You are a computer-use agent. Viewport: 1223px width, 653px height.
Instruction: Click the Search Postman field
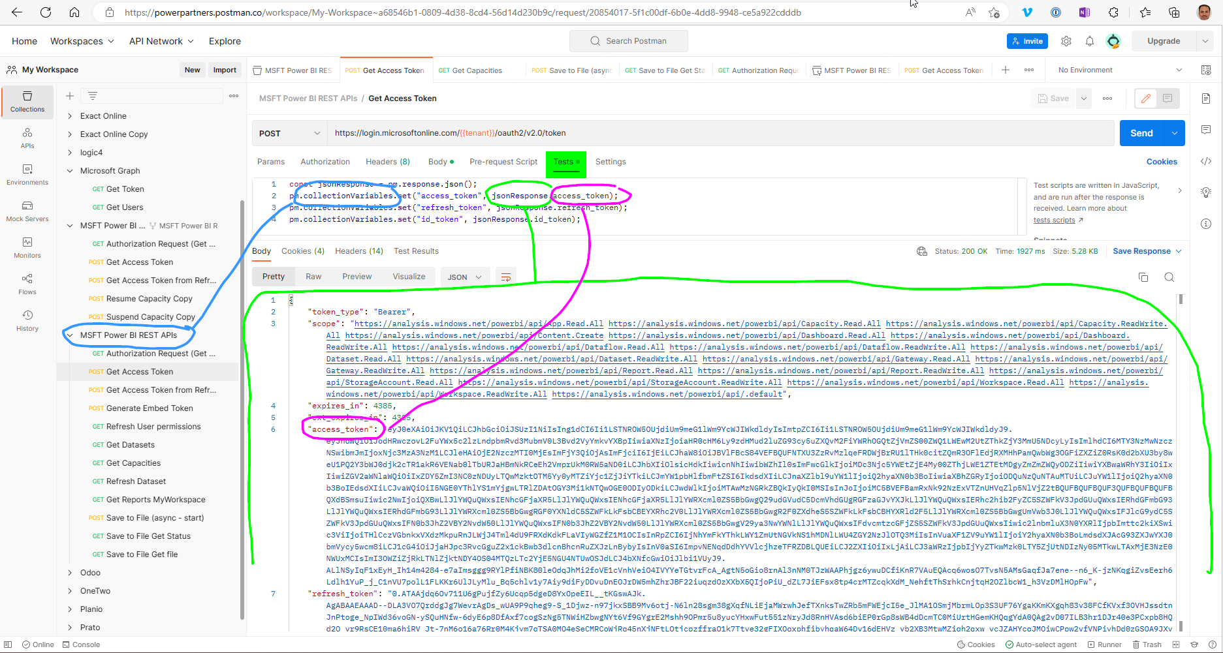click(x=629, y=41)
